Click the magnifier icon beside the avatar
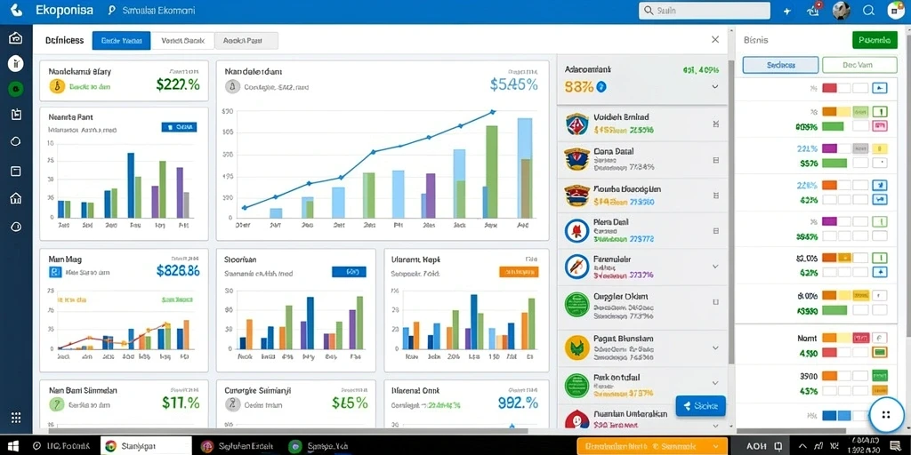911x455 pixels. click(x=868, y=11)
